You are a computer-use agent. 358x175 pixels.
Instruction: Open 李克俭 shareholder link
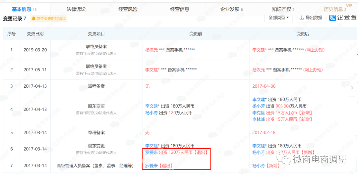tap(259, 113)
